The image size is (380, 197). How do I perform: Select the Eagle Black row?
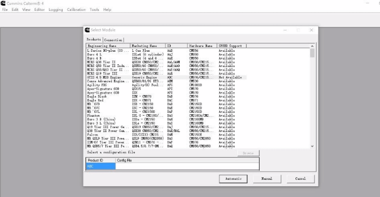[166, 97]
